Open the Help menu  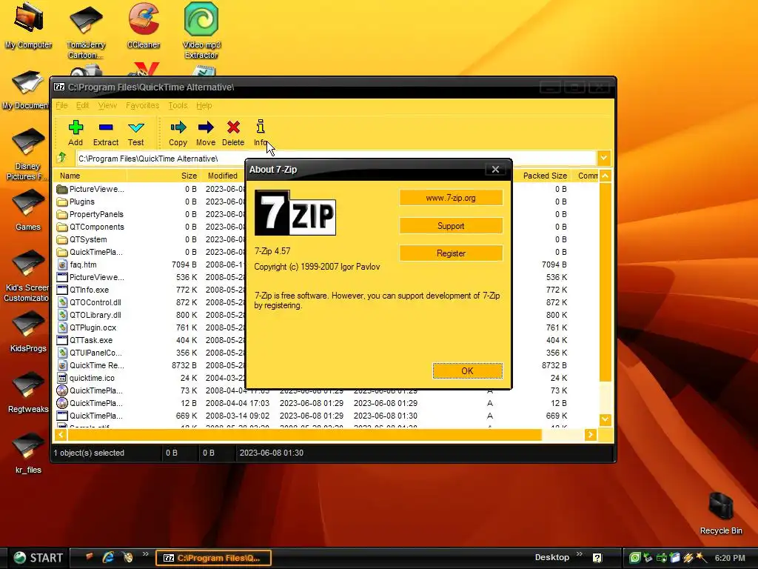tap(204, 105)
